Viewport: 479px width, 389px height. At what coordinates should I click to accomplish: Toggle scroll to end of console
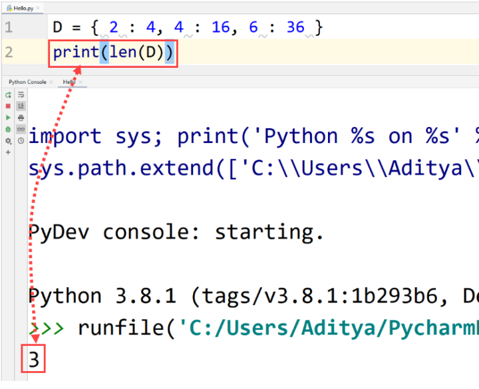[x=21, y=106]
